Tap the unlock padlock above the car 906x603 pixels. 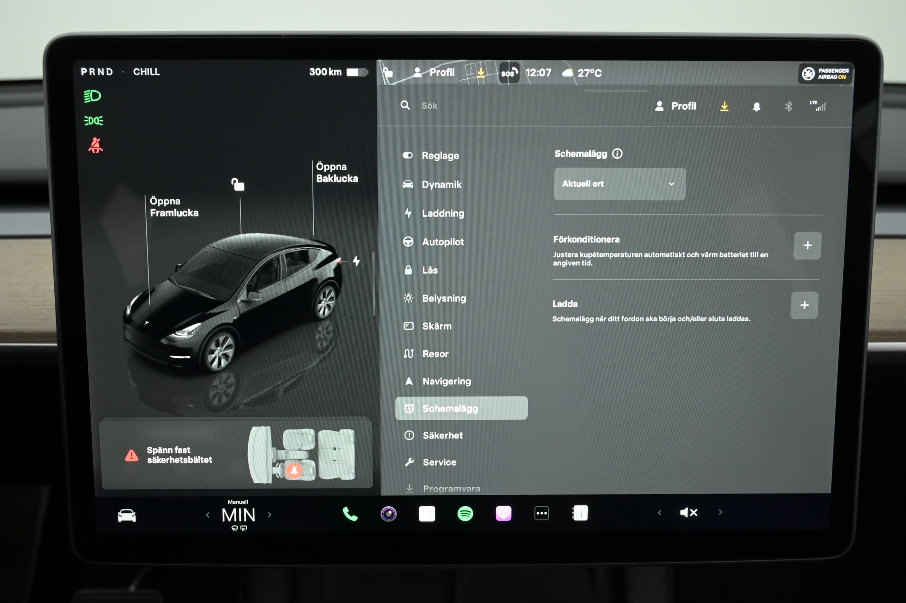238,184
